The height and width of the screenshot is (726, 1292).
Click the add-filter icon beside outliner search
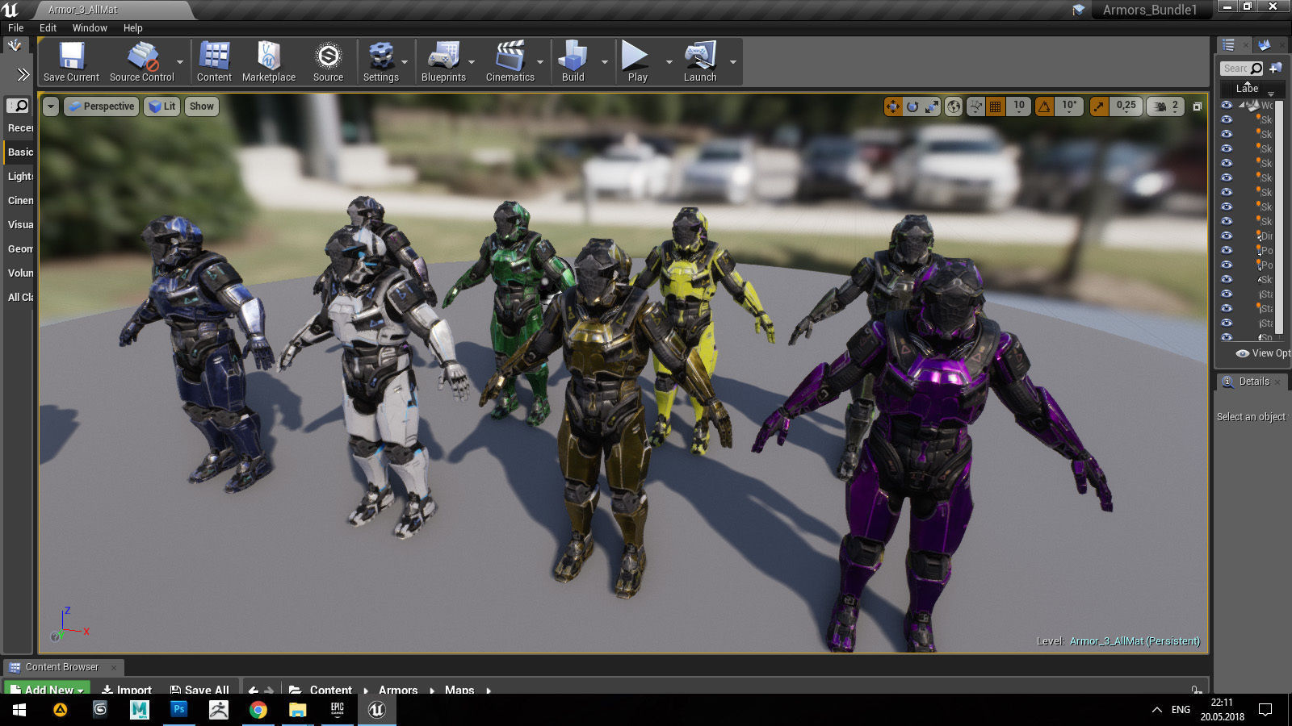[x=1276, y=69]
